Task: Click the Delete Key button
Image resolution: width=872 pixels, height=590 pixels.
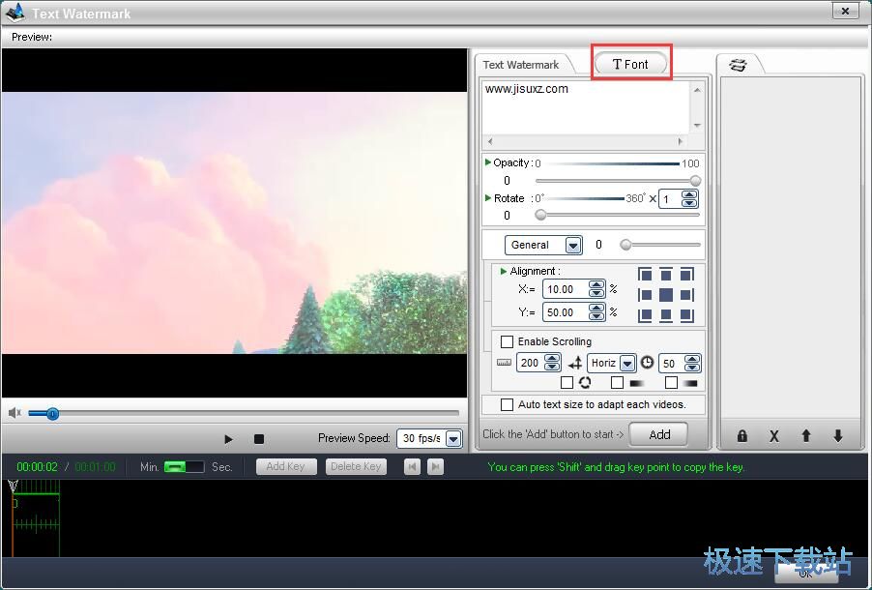Action: (356, 466)
